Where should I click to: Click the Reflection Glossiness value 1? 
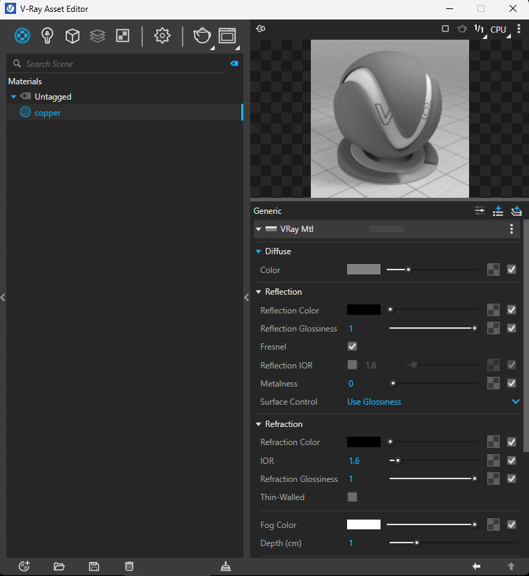(351, 329)
